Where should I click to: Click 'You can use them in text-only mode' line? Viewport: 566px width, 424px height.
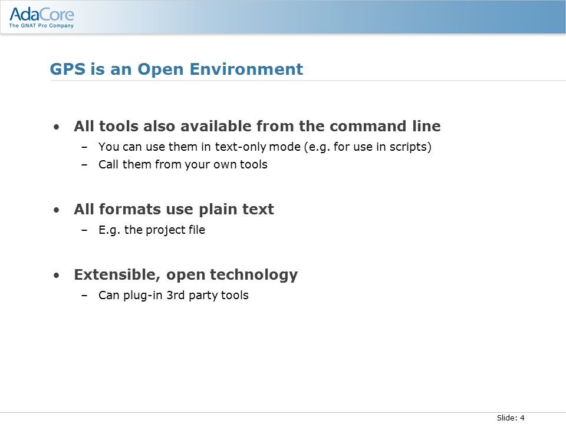click(x=265, y=147)
